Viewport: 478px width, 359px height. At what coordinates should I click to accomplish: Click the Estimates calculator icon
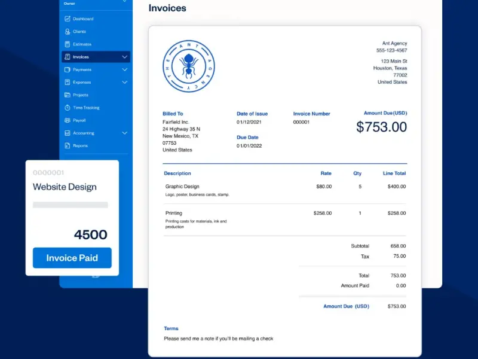tap(68, 44)
